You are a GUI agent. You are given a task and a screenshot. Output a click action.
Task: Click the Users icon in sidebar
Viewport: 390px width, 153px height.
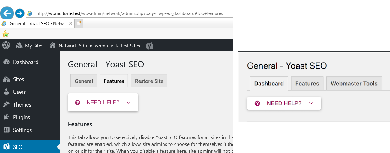point(6,92)
